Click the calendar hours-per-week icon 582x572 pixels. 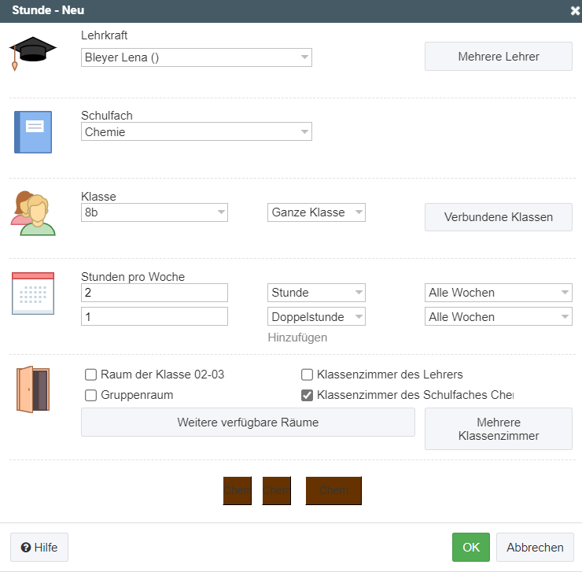pos(33,293)
